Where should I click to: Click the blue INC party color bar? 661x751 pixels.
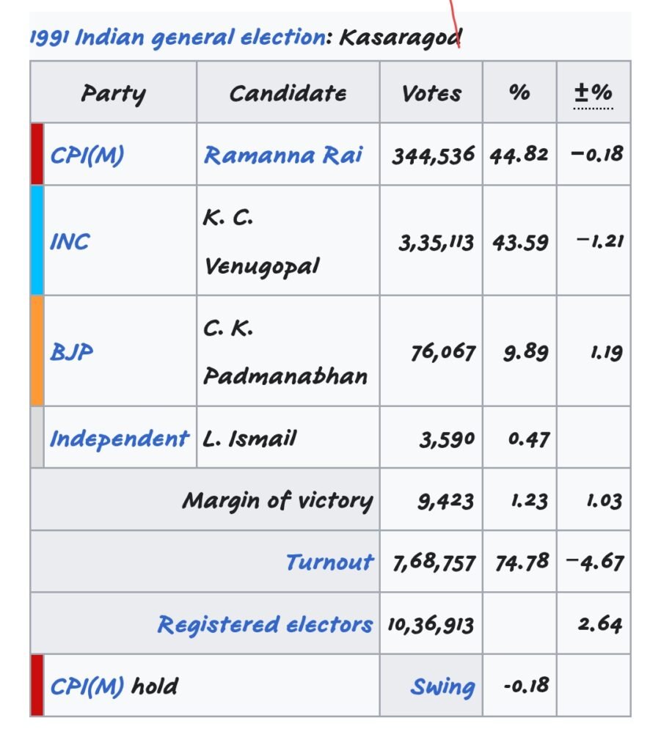tap(37, 241)
